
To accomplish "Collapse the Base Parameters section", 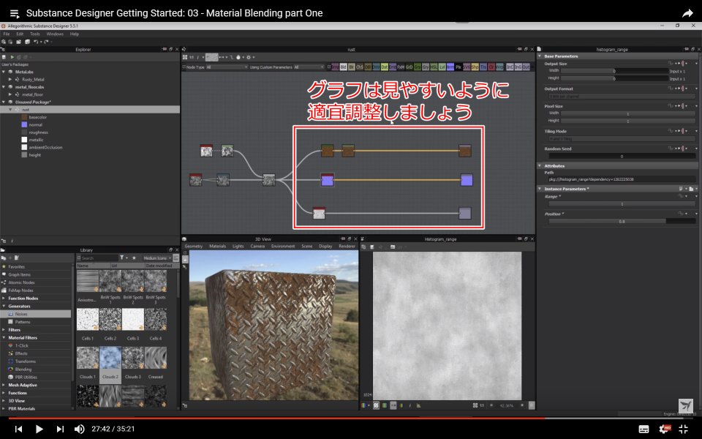I will (x=540, y=56).
